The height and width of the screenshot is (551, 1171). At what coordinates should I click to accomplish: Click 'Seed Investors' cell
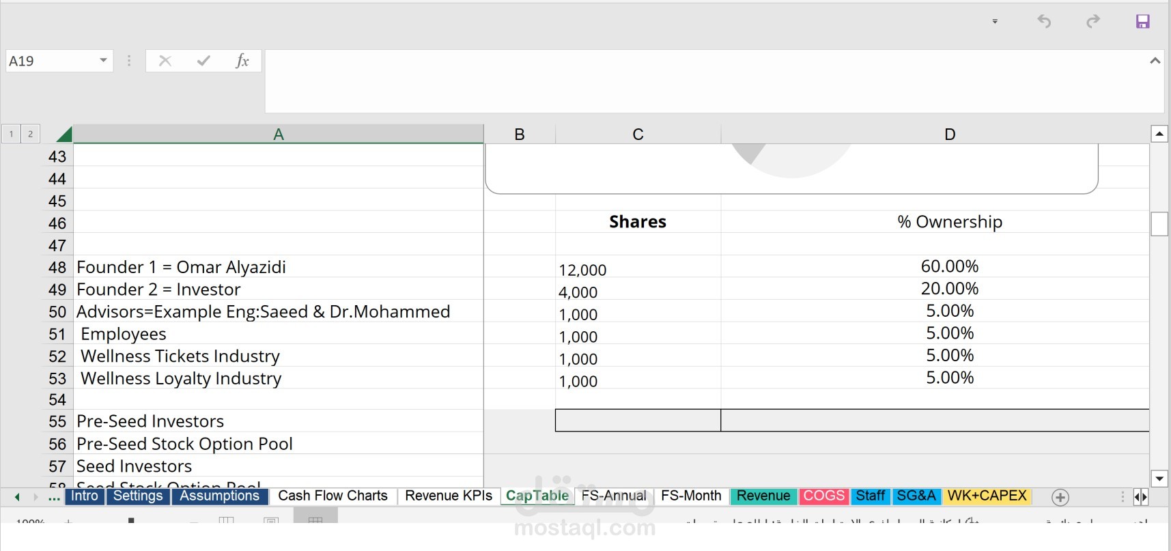click(x=278, y=466)
